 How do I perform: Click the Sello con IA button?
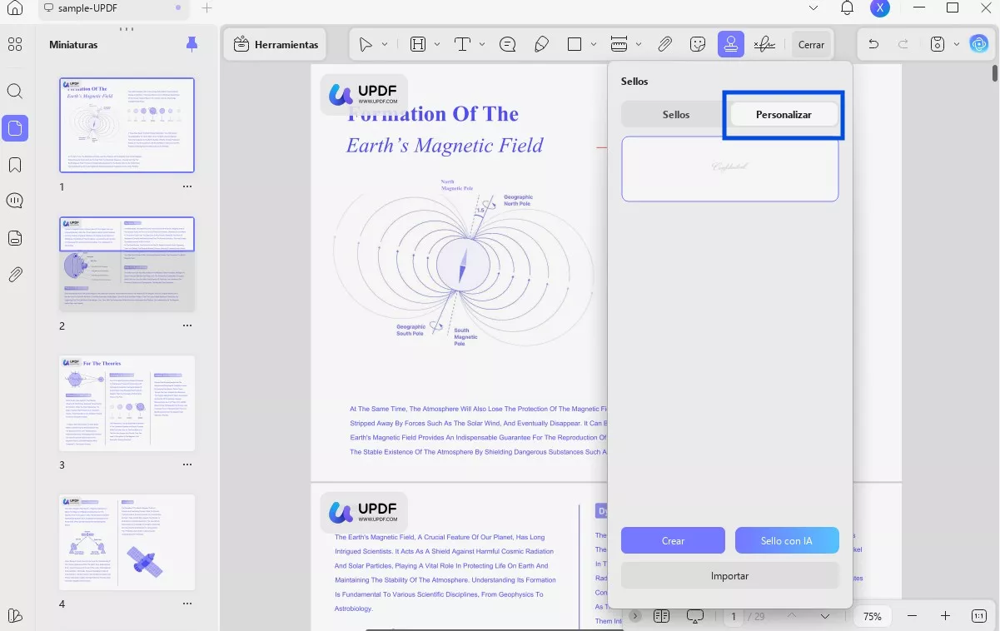786,540
